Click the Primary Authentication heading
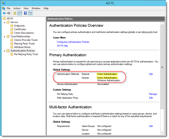The width and height of the screenshot is (169, 139). (x=68, y=55)
